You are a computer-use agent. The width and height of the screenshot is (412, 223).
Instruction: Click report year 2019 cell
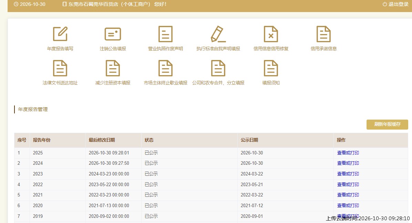pyautogui.click(x=38, y=216)
